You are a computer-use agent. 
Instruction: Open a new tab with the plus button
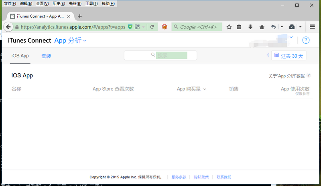coord(80,16)
